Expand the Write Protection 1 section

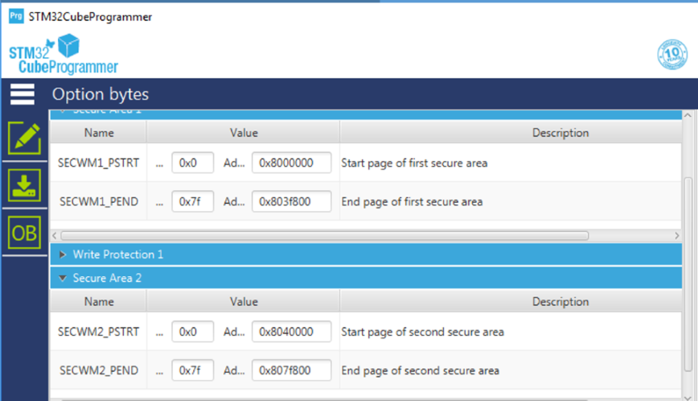tap(366, 254)
